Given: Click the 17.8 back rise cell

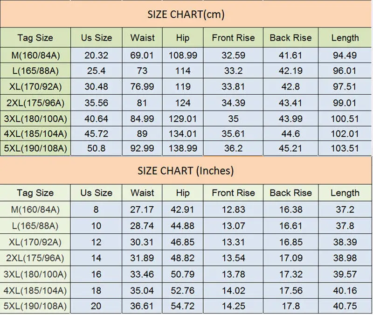Looking at the screenshot, I should 290,306.
